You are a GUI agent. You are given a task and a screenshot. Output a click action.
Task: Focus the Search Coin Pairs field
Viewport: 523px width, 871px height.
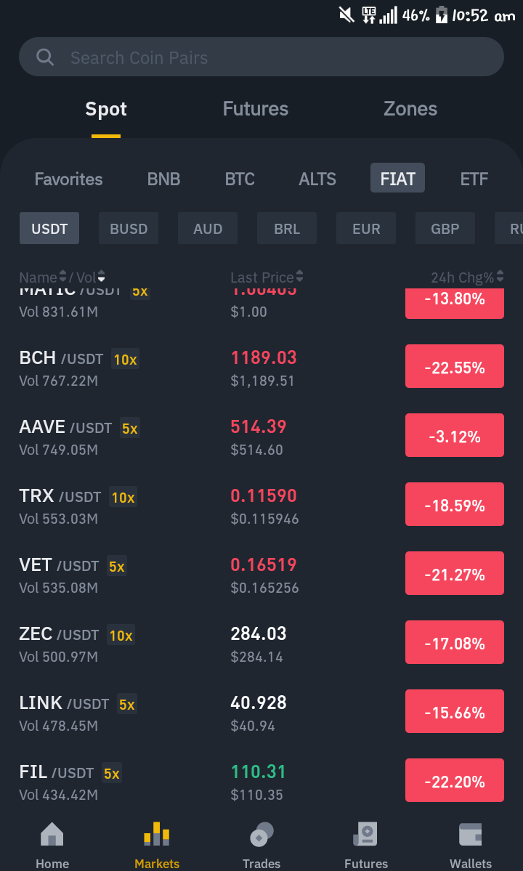coord(261,57)
